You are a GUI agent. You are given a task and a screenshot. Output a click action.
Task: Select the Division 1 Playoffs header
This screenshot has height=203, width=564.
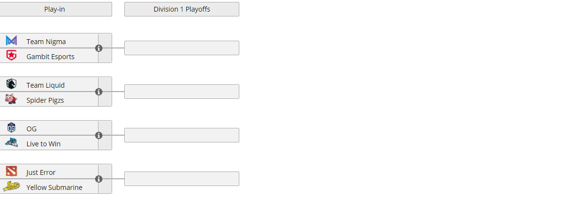(x=182, y=9)
